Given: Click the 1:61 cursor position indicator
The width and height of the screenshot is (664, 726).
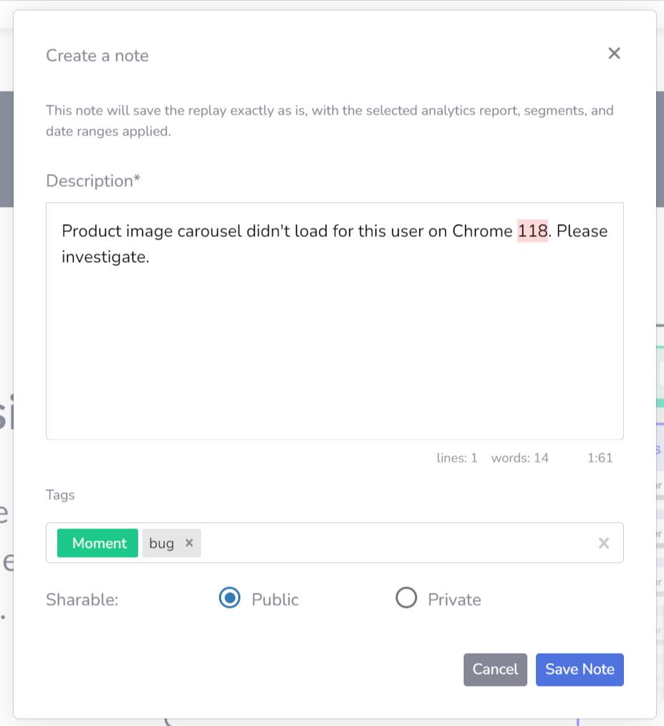Looking at the screenshot, I should click(600, 458).
